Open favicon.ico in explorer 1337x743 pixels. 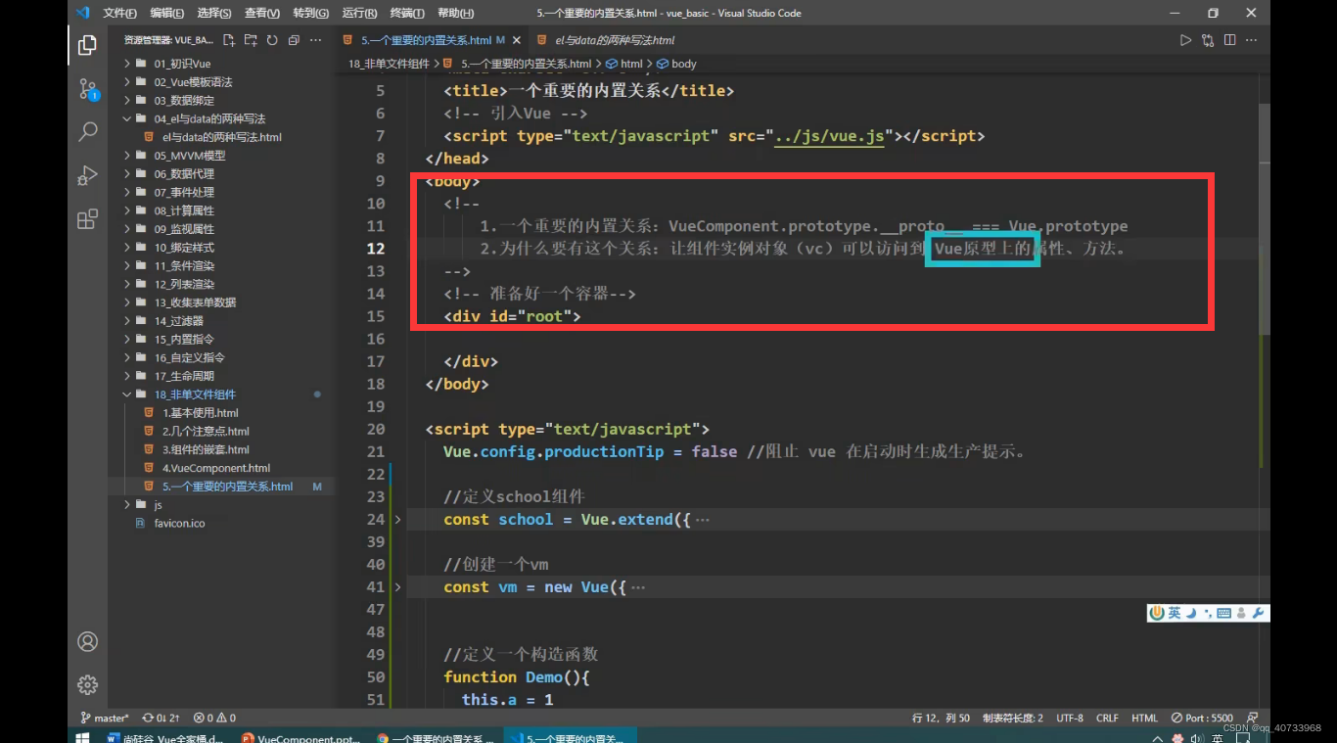pyautogui.click(x=179, y=524)
